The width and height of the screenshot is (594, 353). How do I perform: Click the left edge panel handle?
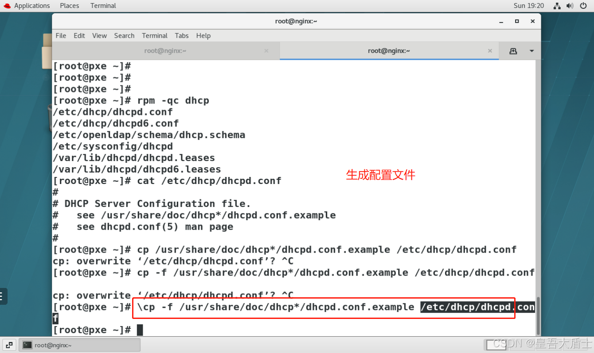click(3, 296)
